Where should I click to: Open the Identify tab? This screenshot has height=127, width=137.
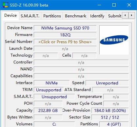97,16
